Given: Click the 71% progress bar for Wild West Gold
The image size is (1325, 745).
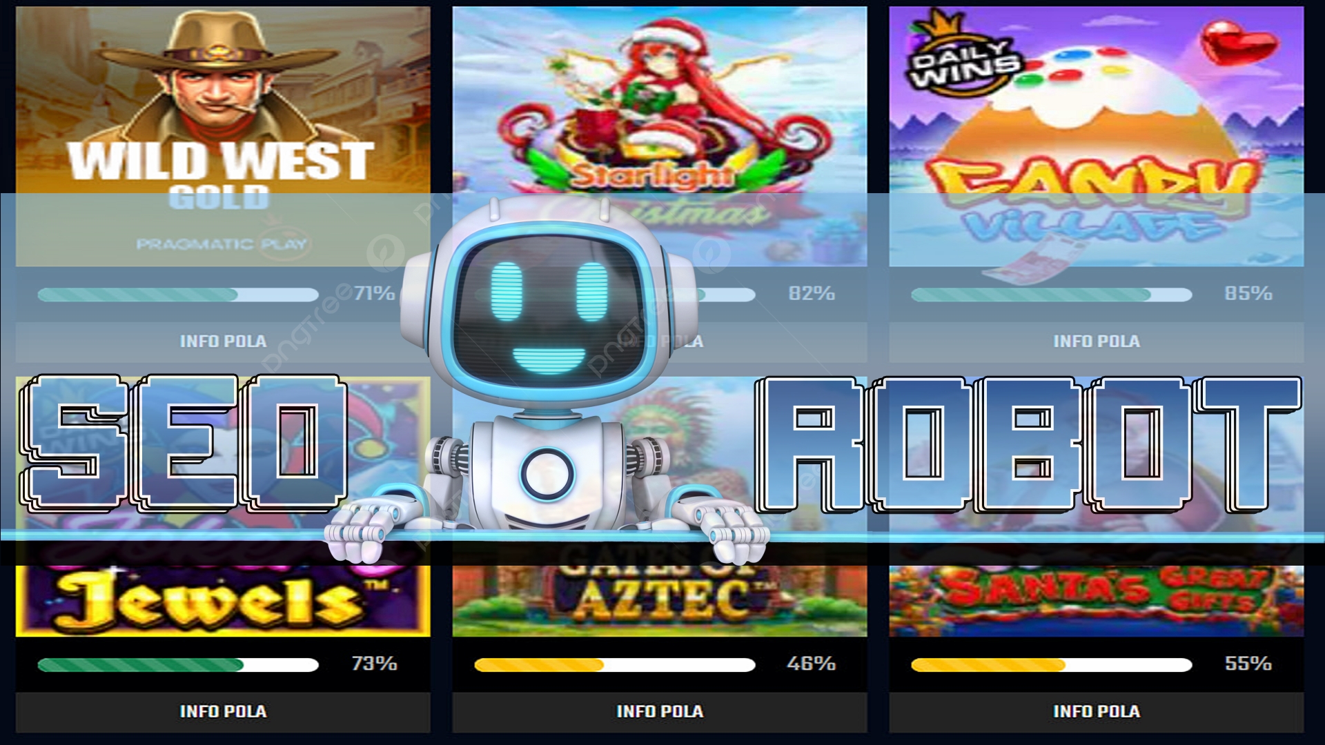Looking at the screenshot, I should coord(178,295).
